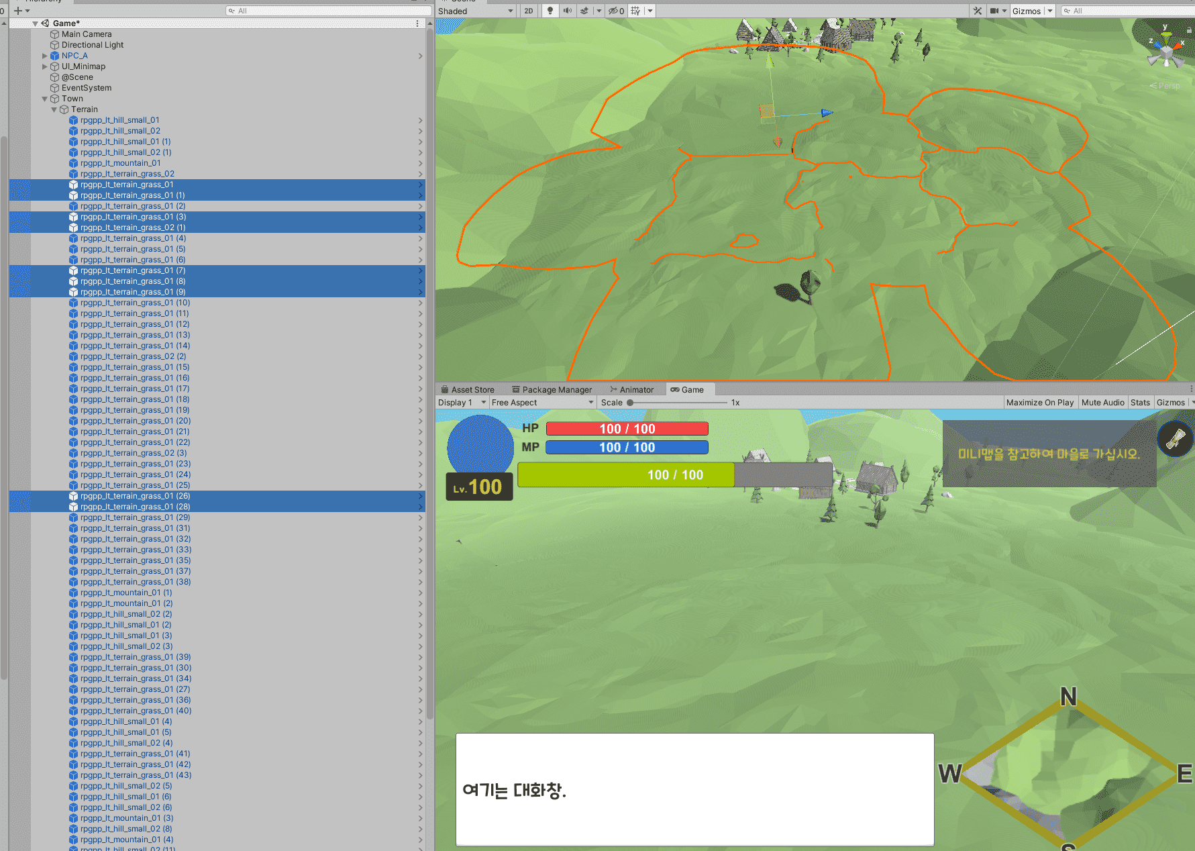Toggle scene effects (skybox, fog) icon

584,11
